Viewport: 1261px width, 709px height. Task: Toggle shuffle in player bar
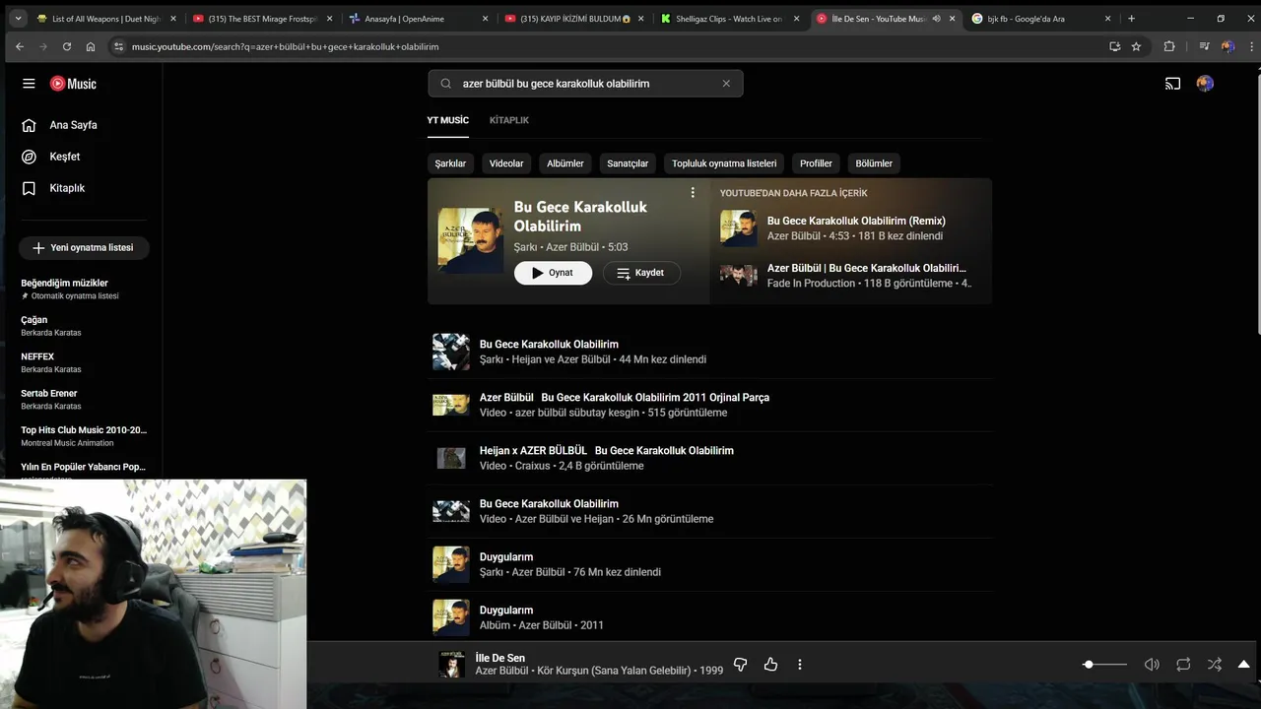pos(1215,665)
